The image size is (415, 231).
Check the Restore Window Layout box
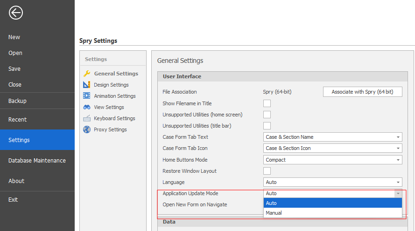pos(267,171)
